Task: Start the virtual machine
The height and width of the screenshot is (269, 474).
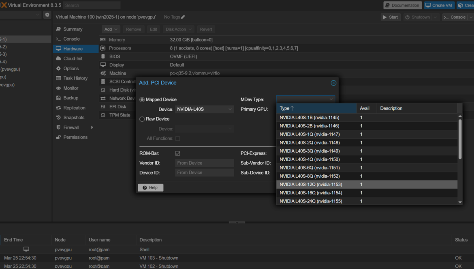Action: click(x=391, y=17)
